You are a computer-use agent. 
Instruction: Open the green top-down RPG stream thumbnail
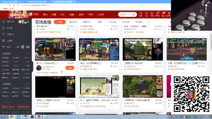tap(143, 86)
